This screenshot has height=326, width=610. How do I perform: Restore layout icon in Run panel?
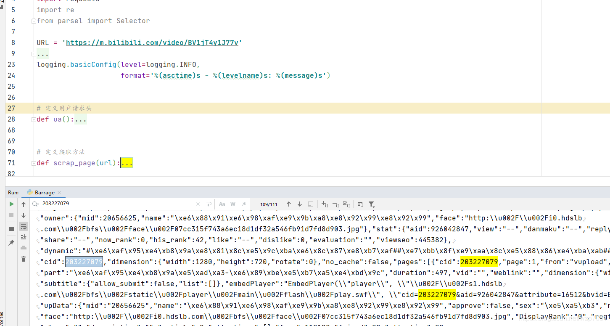[11, 229]
